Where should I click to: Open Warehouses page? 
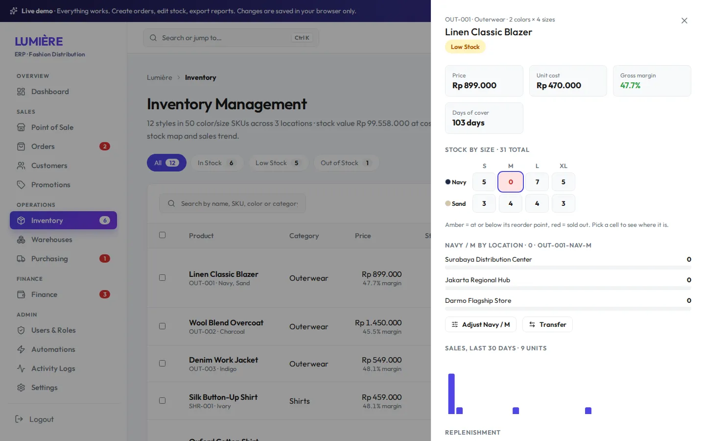point(63,240)
